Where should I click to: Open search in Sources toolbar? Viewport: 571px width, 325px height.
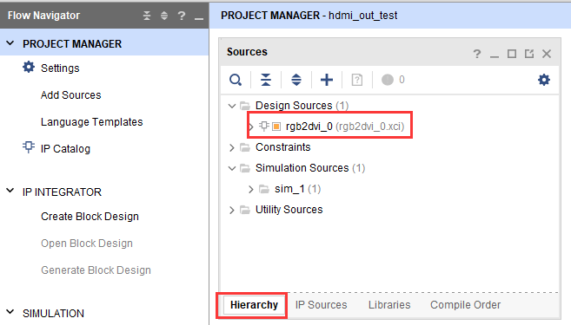click(236, 80)
